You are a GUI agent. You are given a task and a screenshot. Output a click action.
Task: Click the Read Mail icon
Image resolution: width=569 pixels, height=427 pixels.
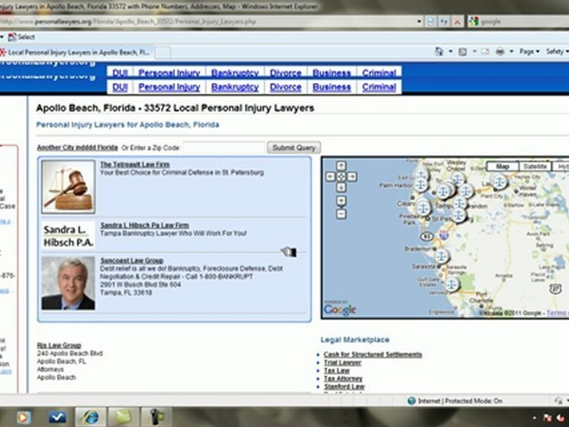[x=485, y=52]
